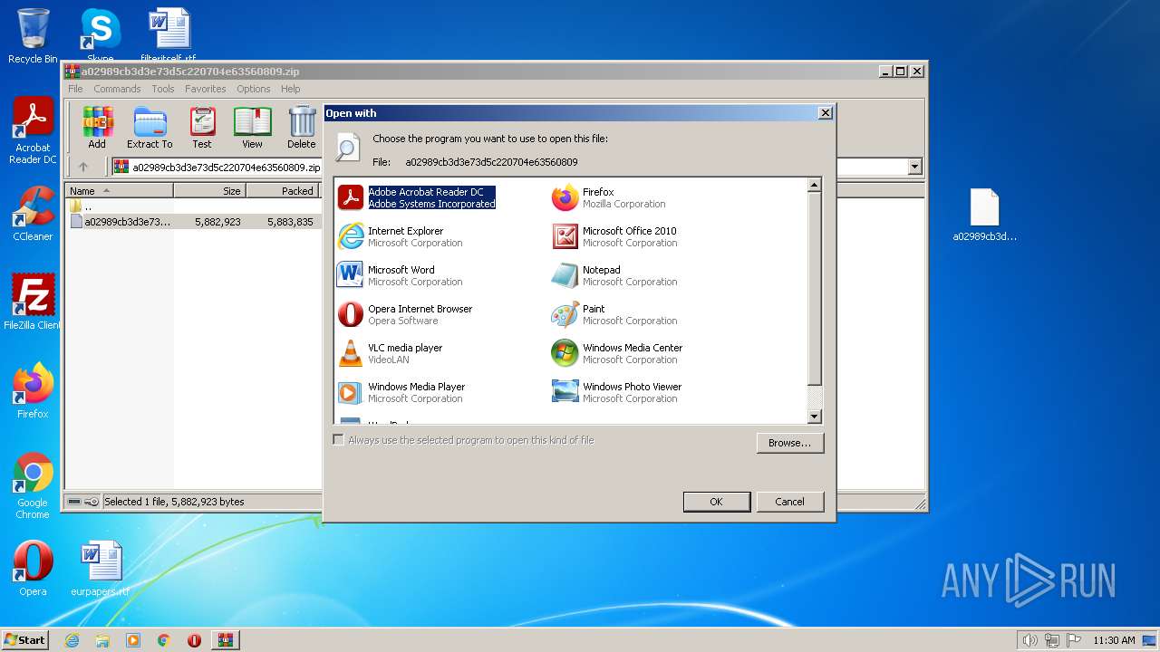
Task: Open Acrobat Reader DC desktop shortcut
Action: click(33, 131)
